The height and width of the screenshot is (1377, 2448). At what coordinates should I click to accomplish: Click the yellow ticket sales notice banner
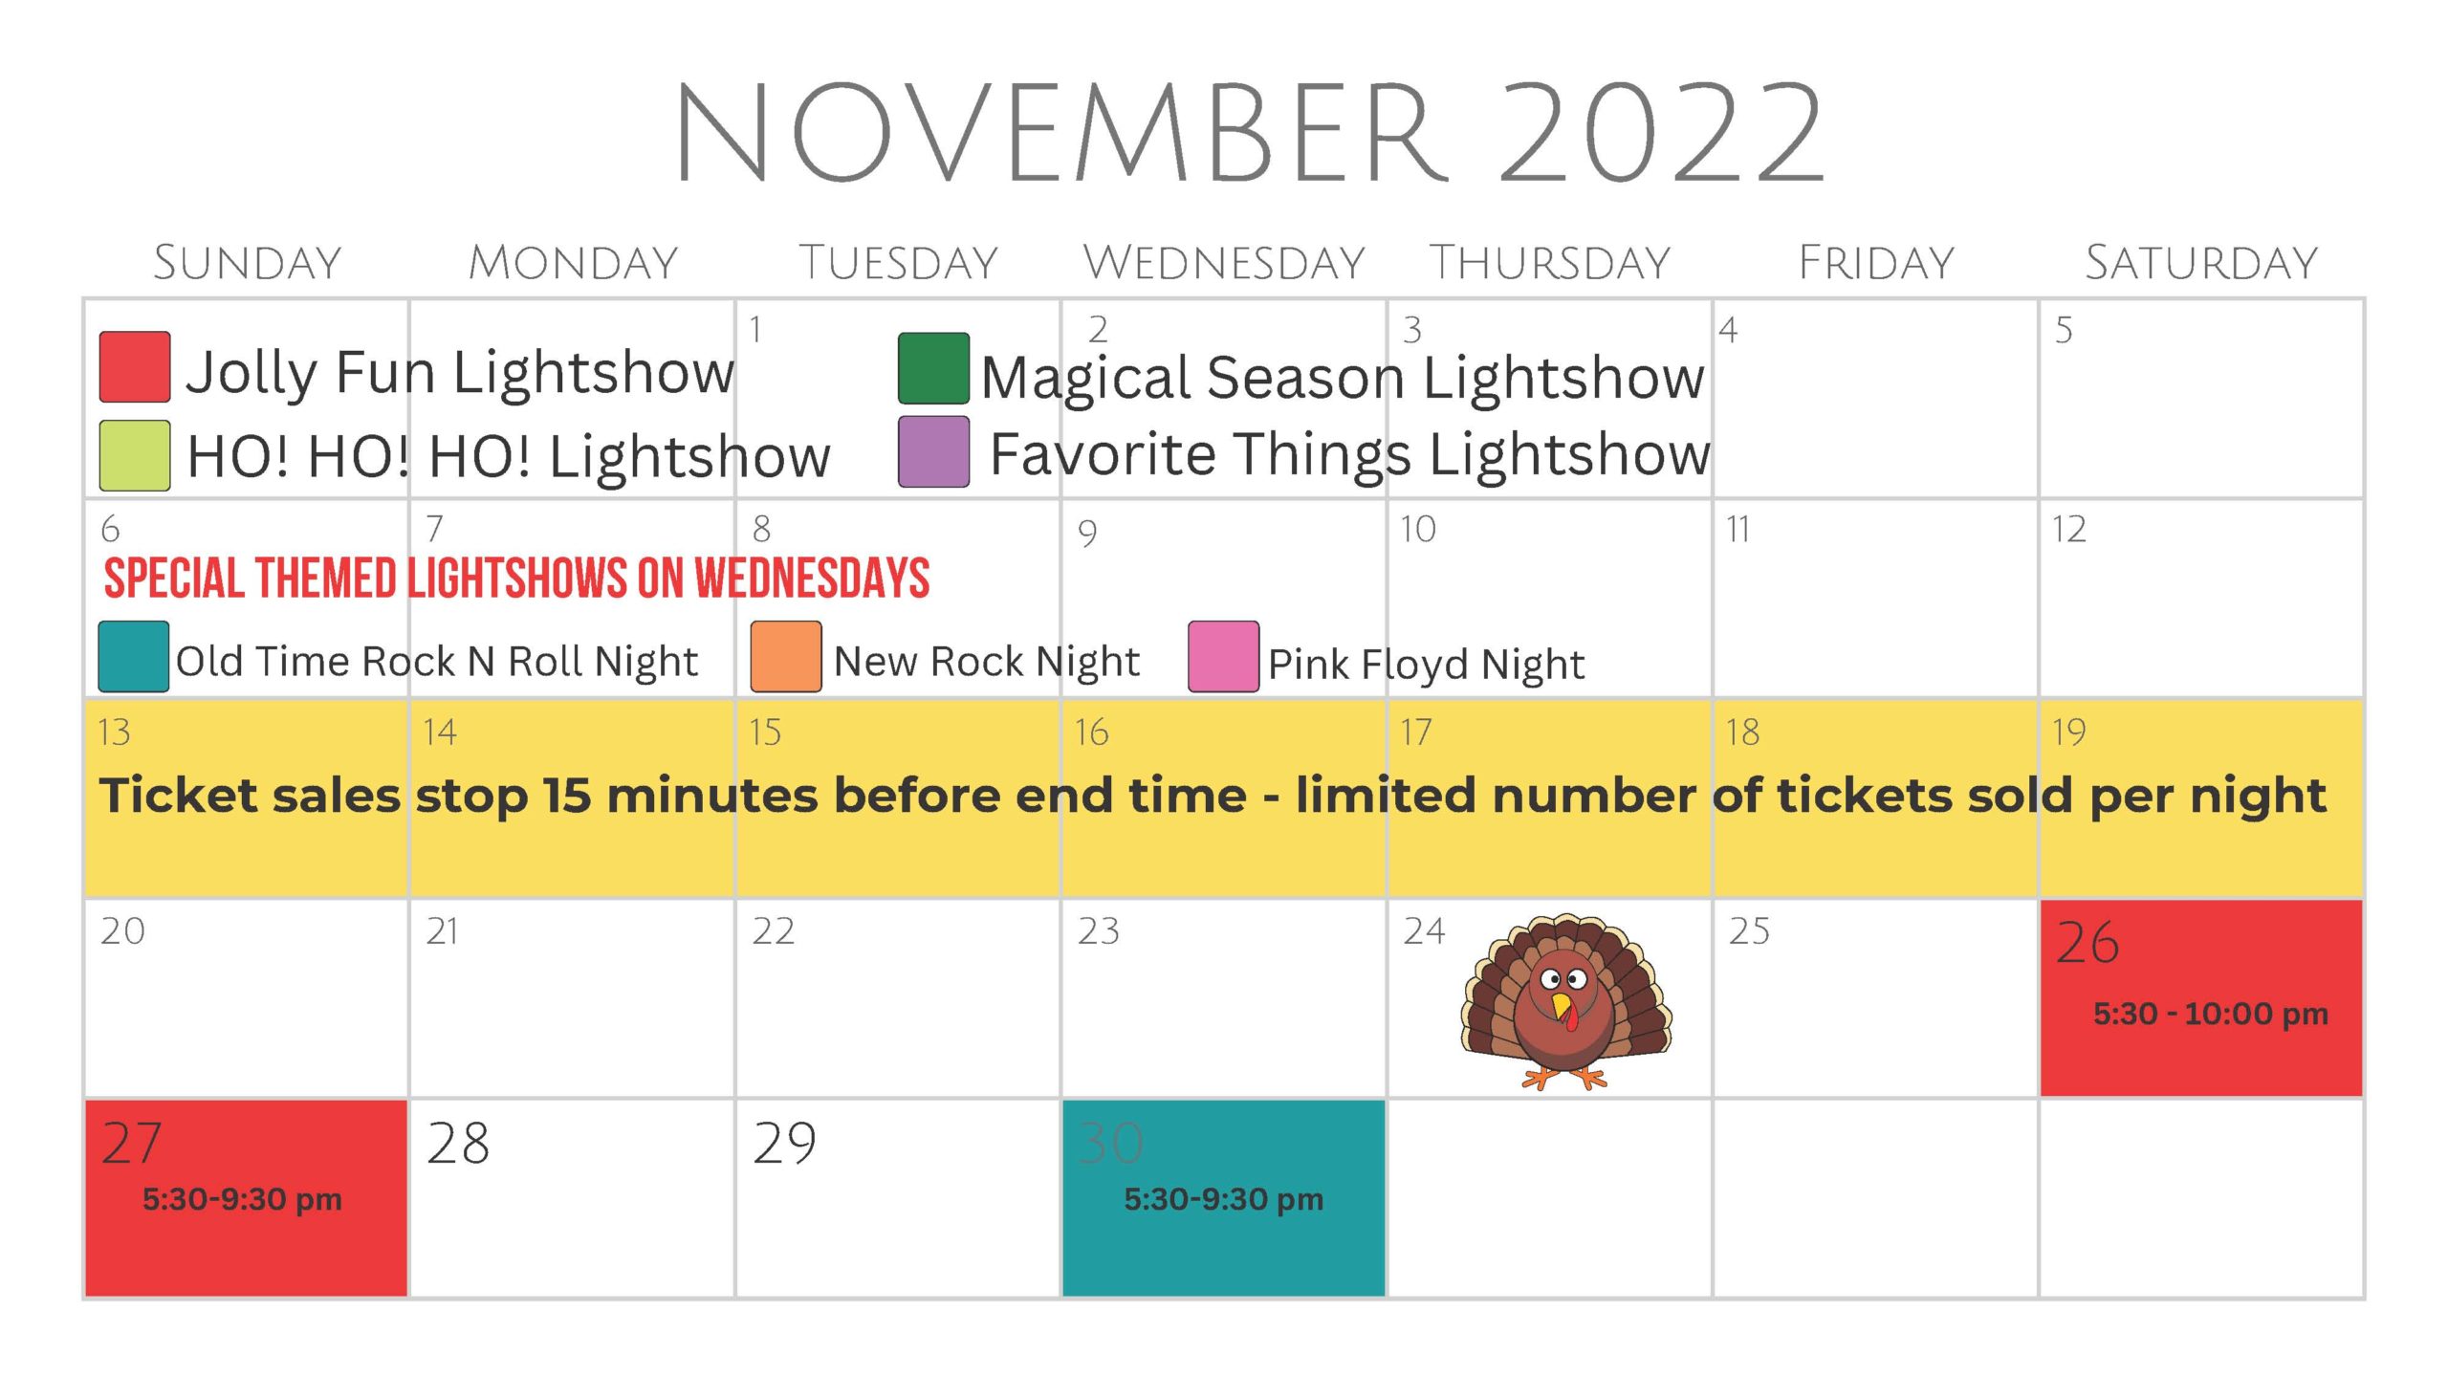click(1224, 798)
